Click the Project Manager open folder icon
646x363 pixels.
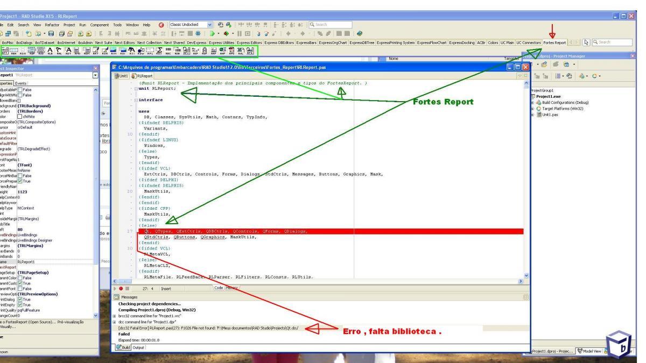pos(544,65)
